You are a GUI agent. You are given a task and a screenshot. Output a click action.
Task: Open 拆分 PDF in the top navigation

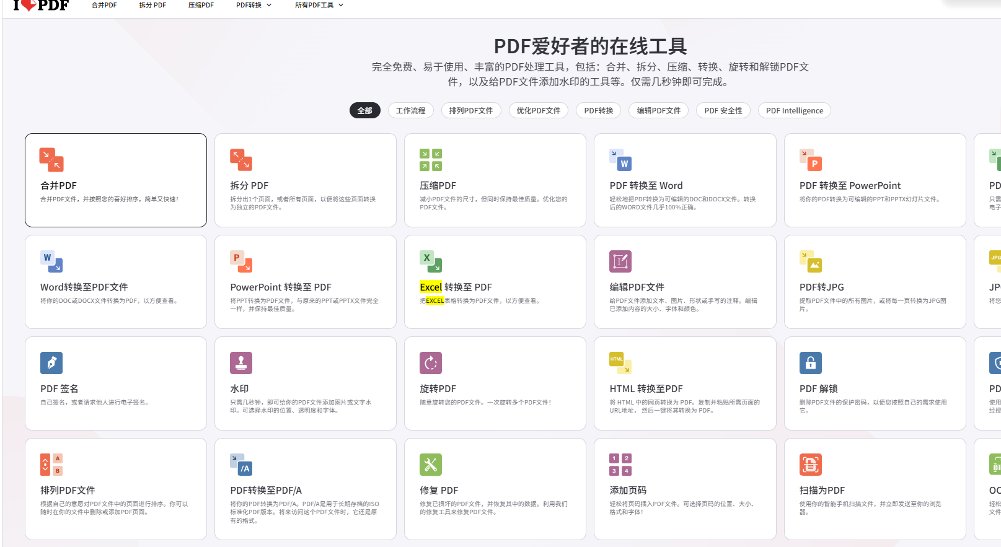152,5
